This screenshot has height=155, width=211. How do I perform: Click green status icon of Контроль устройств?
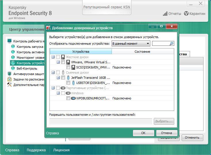13,63
